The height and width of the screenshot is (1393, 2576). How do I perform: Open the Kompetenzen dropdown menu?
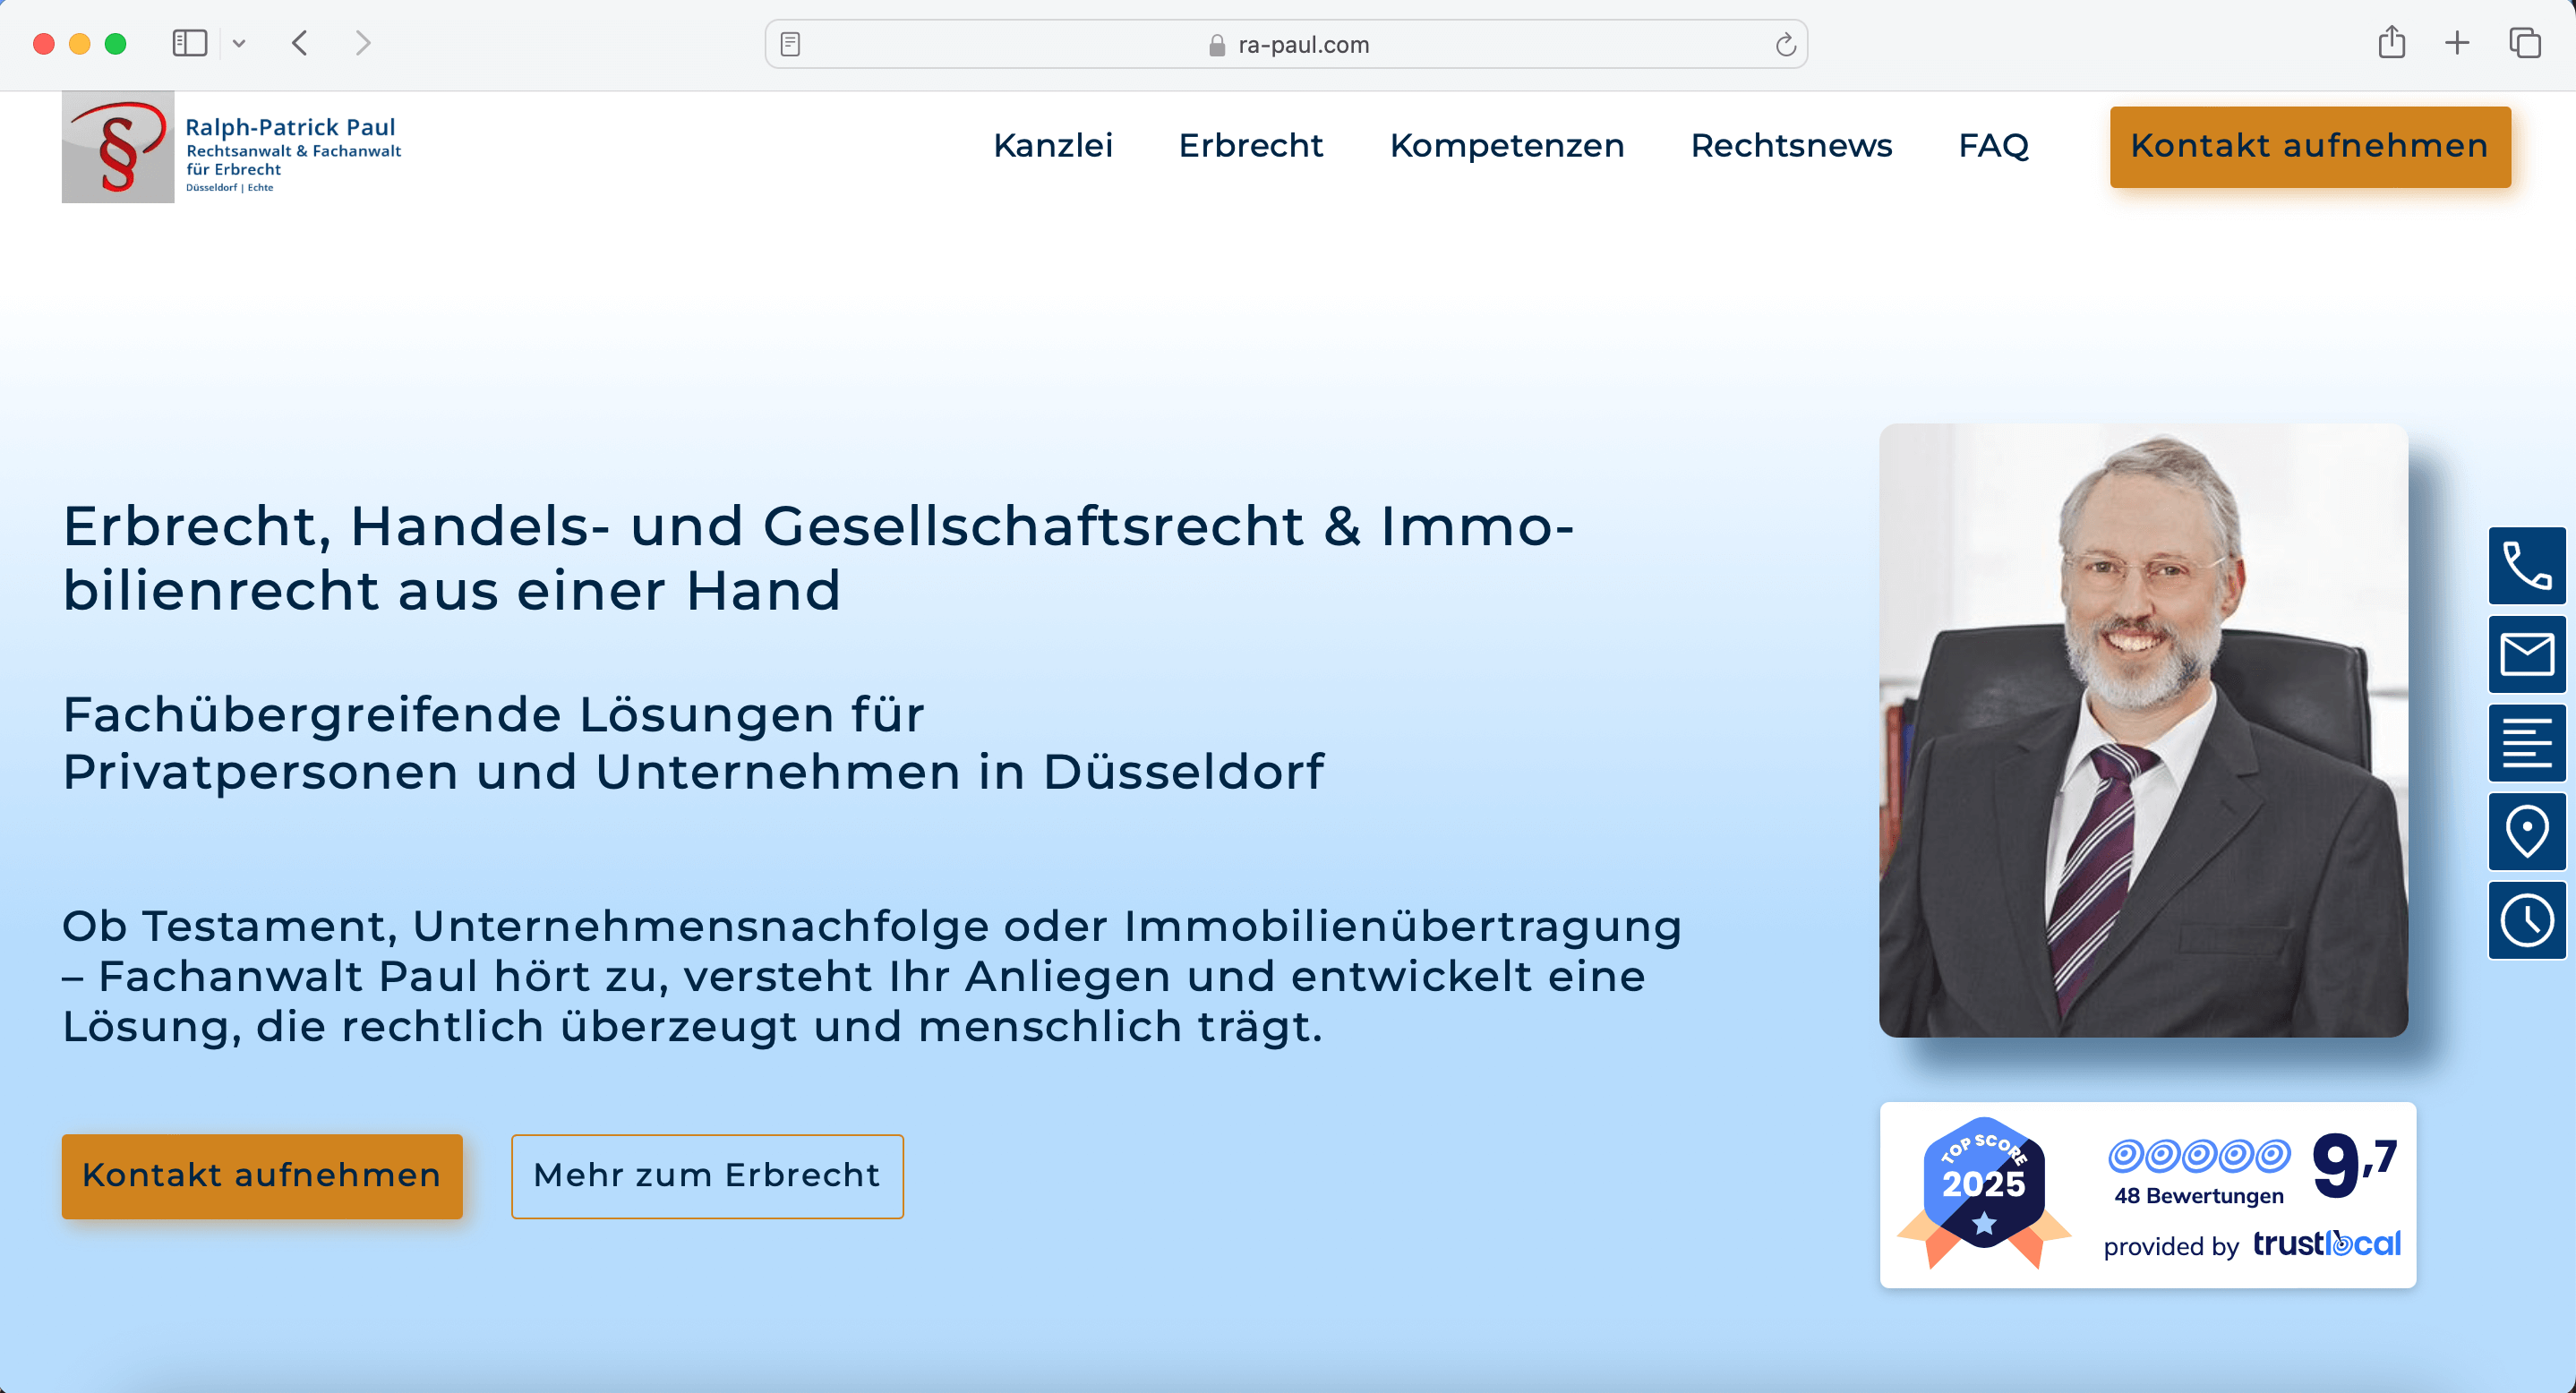click(1508, 146)
